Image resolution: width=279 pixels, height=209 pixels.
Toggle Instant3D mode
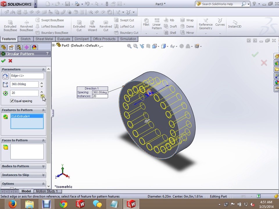pos(235,24)
